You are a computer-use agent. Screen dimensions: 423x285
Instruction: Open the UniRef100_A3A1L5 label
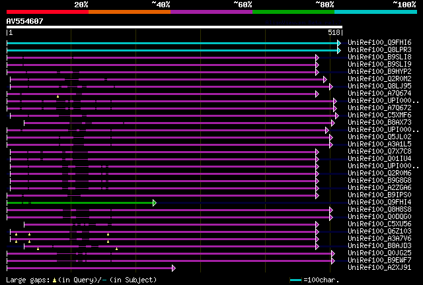[379, 144]
